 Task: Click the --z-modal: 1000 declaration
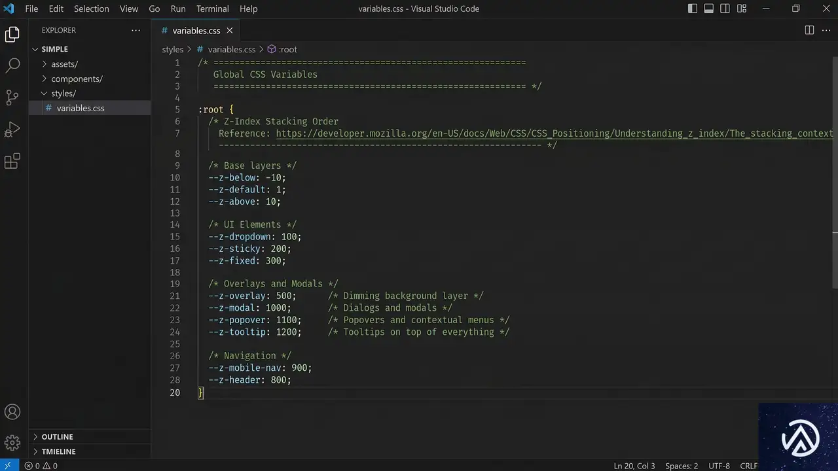tap(250, 308)
